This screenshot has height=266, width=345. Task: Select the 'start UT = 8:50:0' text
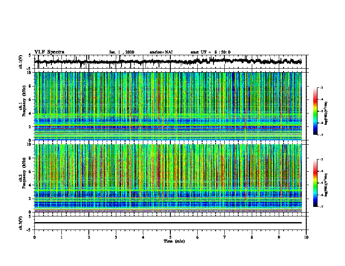210,52
